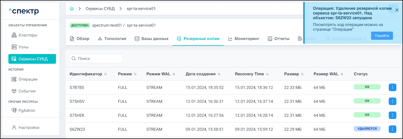Click the Поиск search field
The width and height of the screenshot is (403, 139).
click(96, 58)
